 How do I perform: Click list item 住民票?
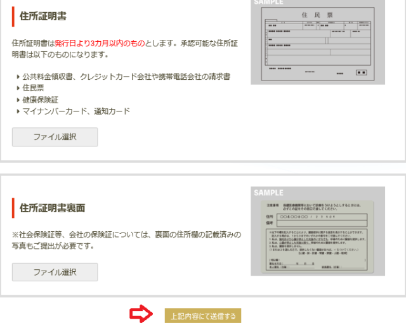[x=33, y=88]
